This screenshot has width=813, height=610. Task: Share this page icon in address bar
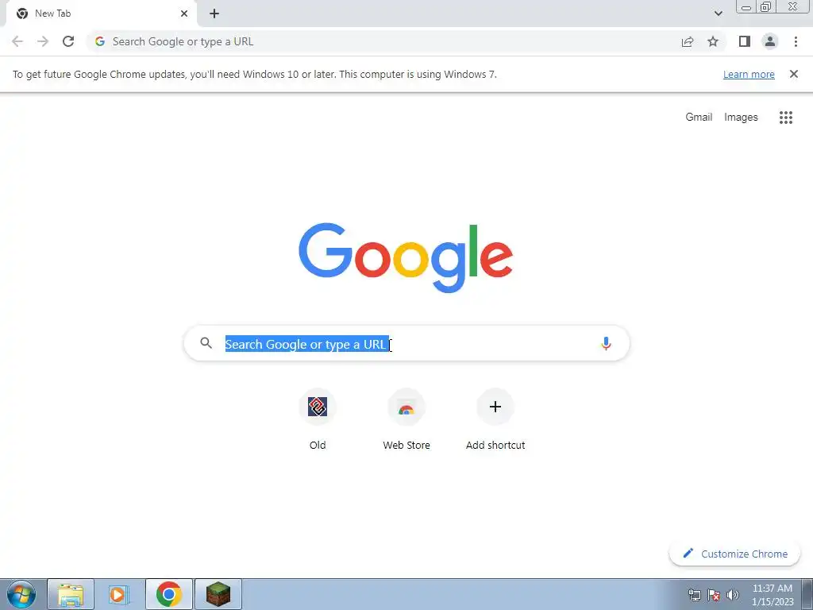tap(688, 41)
